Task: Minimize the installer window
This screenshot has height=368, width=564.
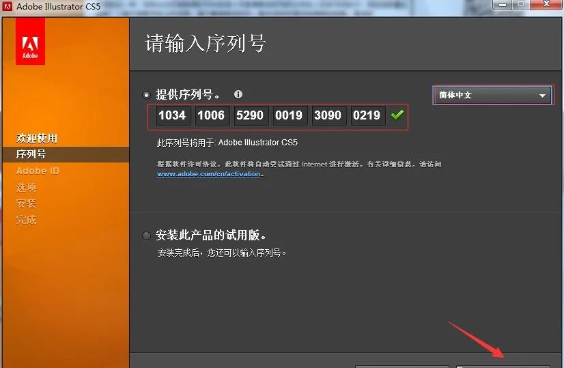Action: point(502,4)
